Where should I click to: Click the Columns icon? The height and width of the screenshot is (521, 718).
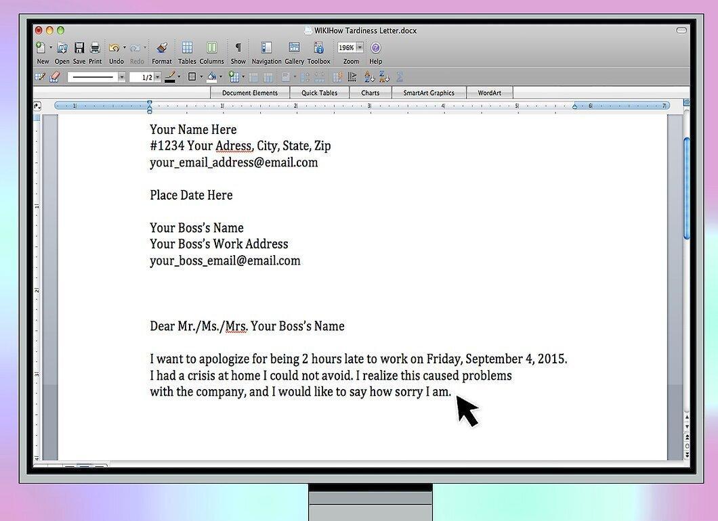[211, 47]
